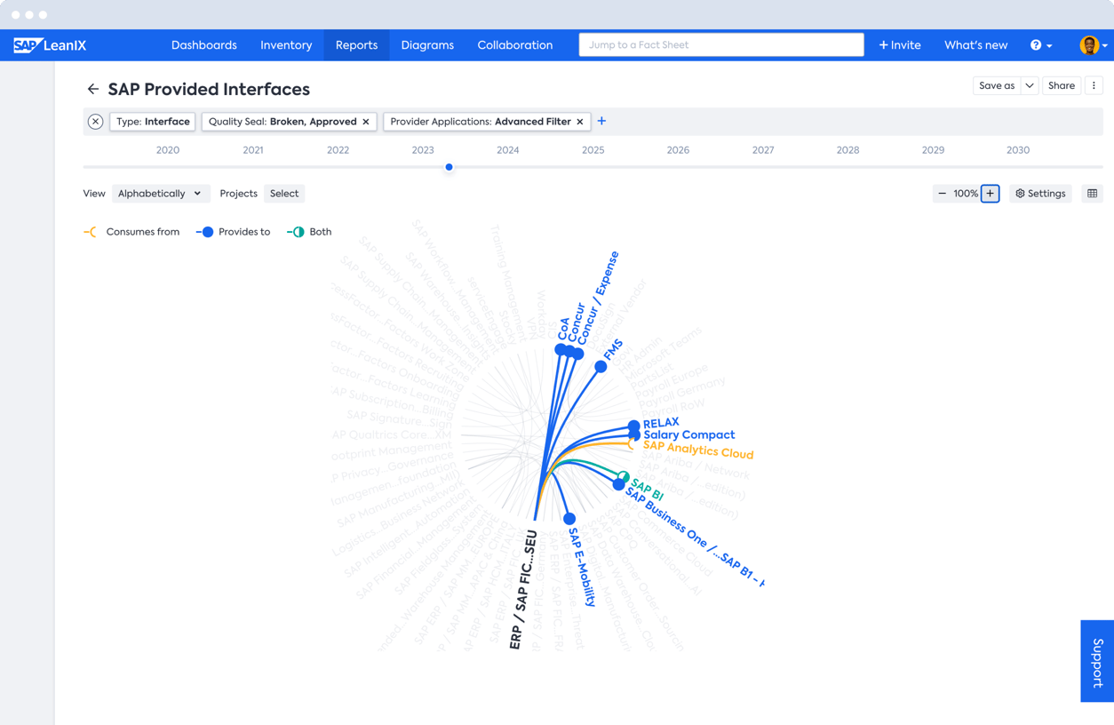The height and width of the screenshot is (725, 1114).
Task: Clear all filters with the circled X
Action: click(x=95, y=122)
